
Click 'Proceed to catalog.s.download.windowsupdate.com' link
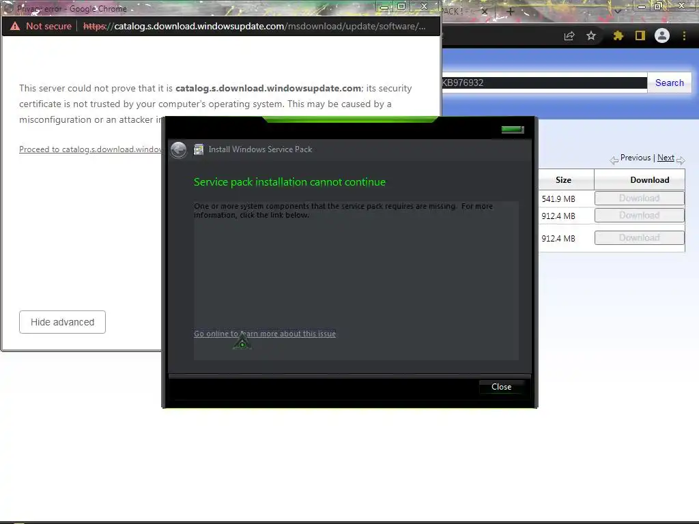tap(91, 149)
